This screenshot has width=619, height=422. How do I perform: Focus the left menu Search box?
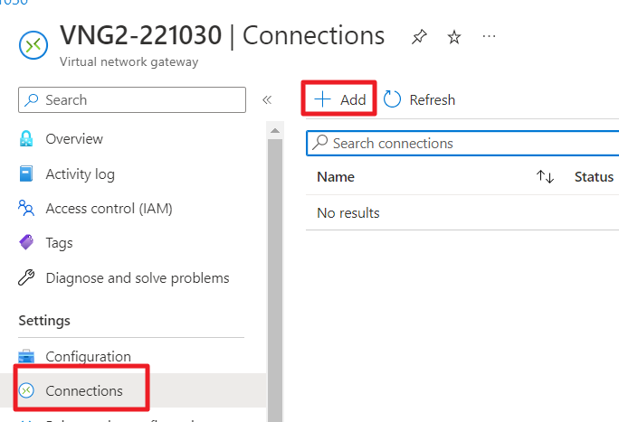[x=132, y=99]
